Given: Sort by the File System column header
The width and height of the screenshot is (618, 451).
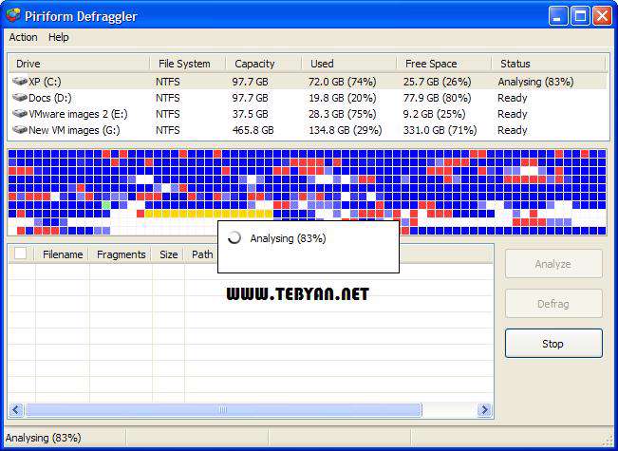Looking at the screenshot, I should 188,64.
